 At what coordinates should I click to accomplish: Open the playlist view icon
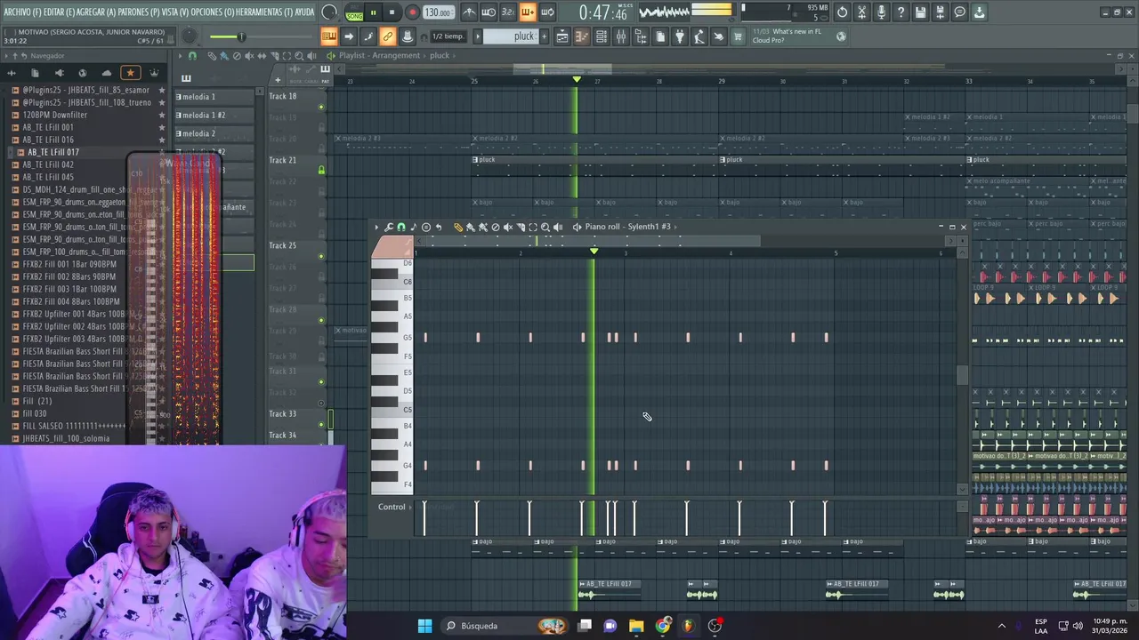[x=562, y=36]
